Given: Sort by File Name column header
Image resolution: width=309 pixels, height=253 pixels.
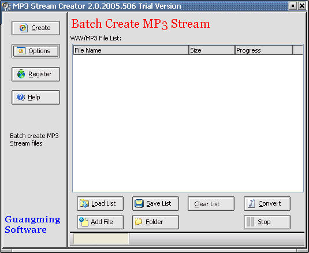Looking at the screenshot, I should point(131,50).
